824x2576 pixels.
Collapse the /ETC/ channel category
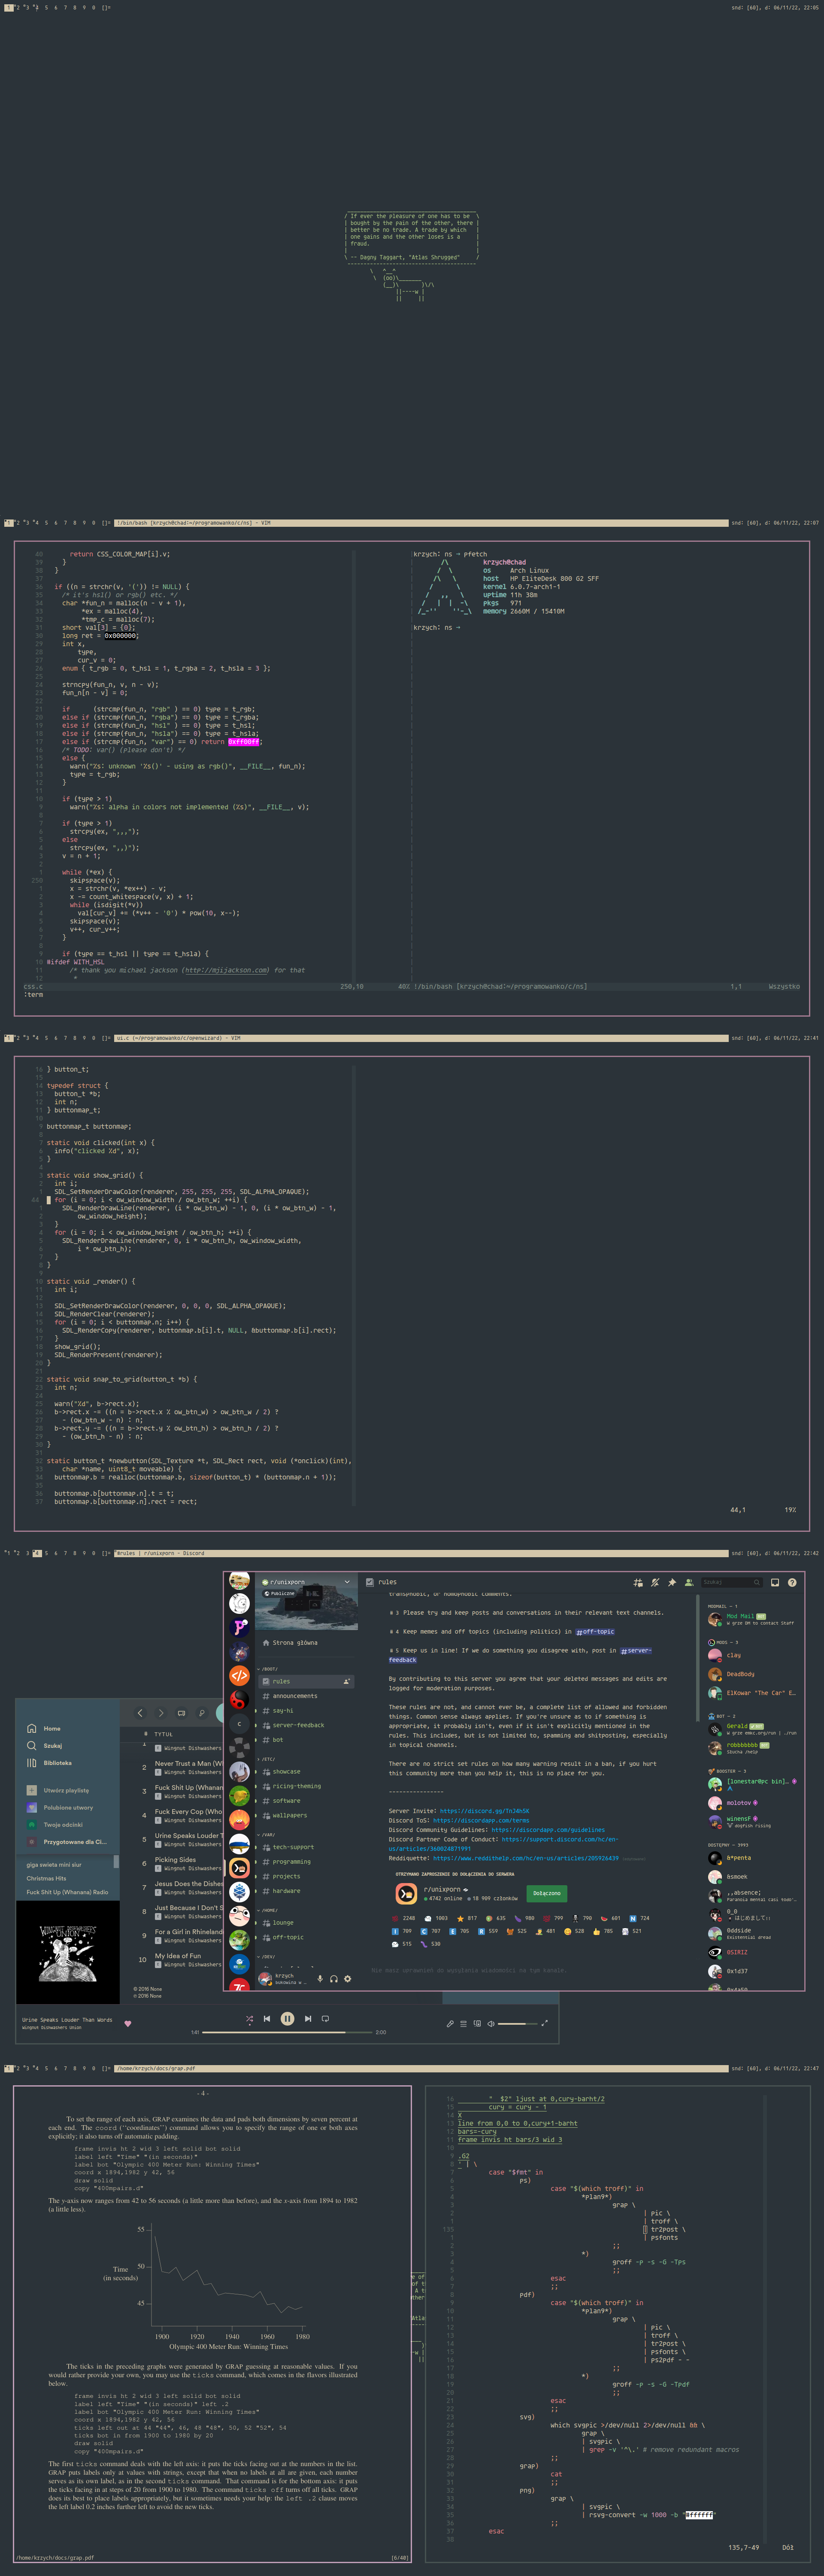point(268,1759)
